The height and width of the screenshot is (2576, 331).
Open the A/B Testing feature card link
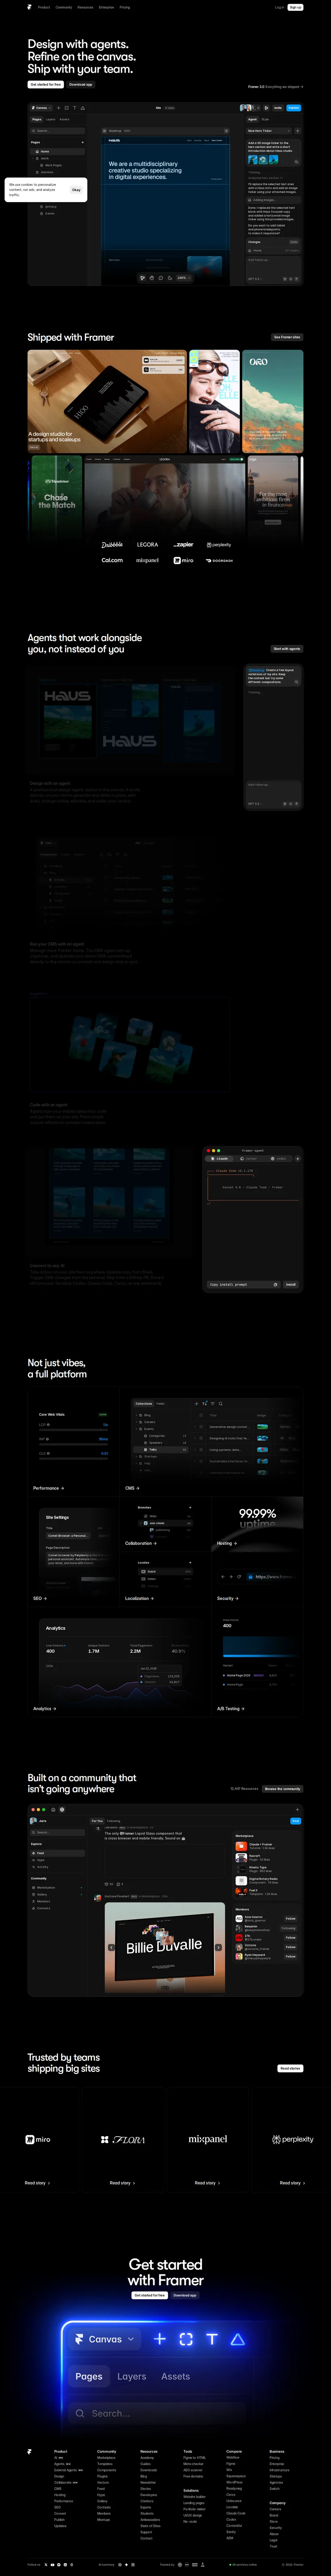pos(230,1709)
